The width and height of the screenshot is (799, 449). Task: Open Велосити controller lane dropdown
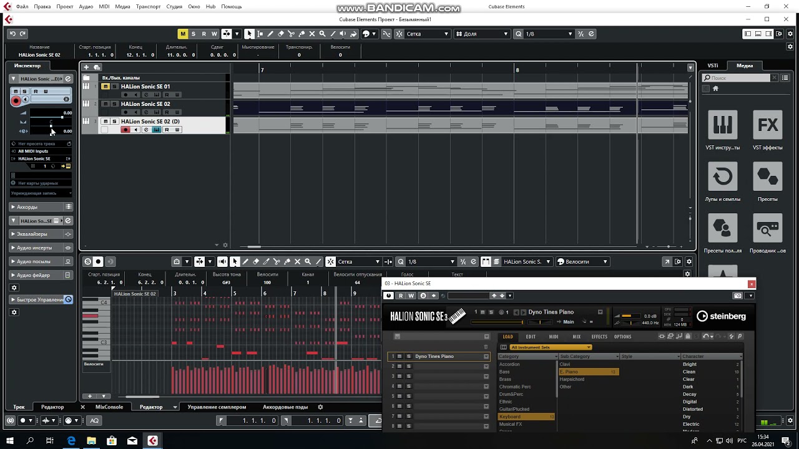point(582,261)
